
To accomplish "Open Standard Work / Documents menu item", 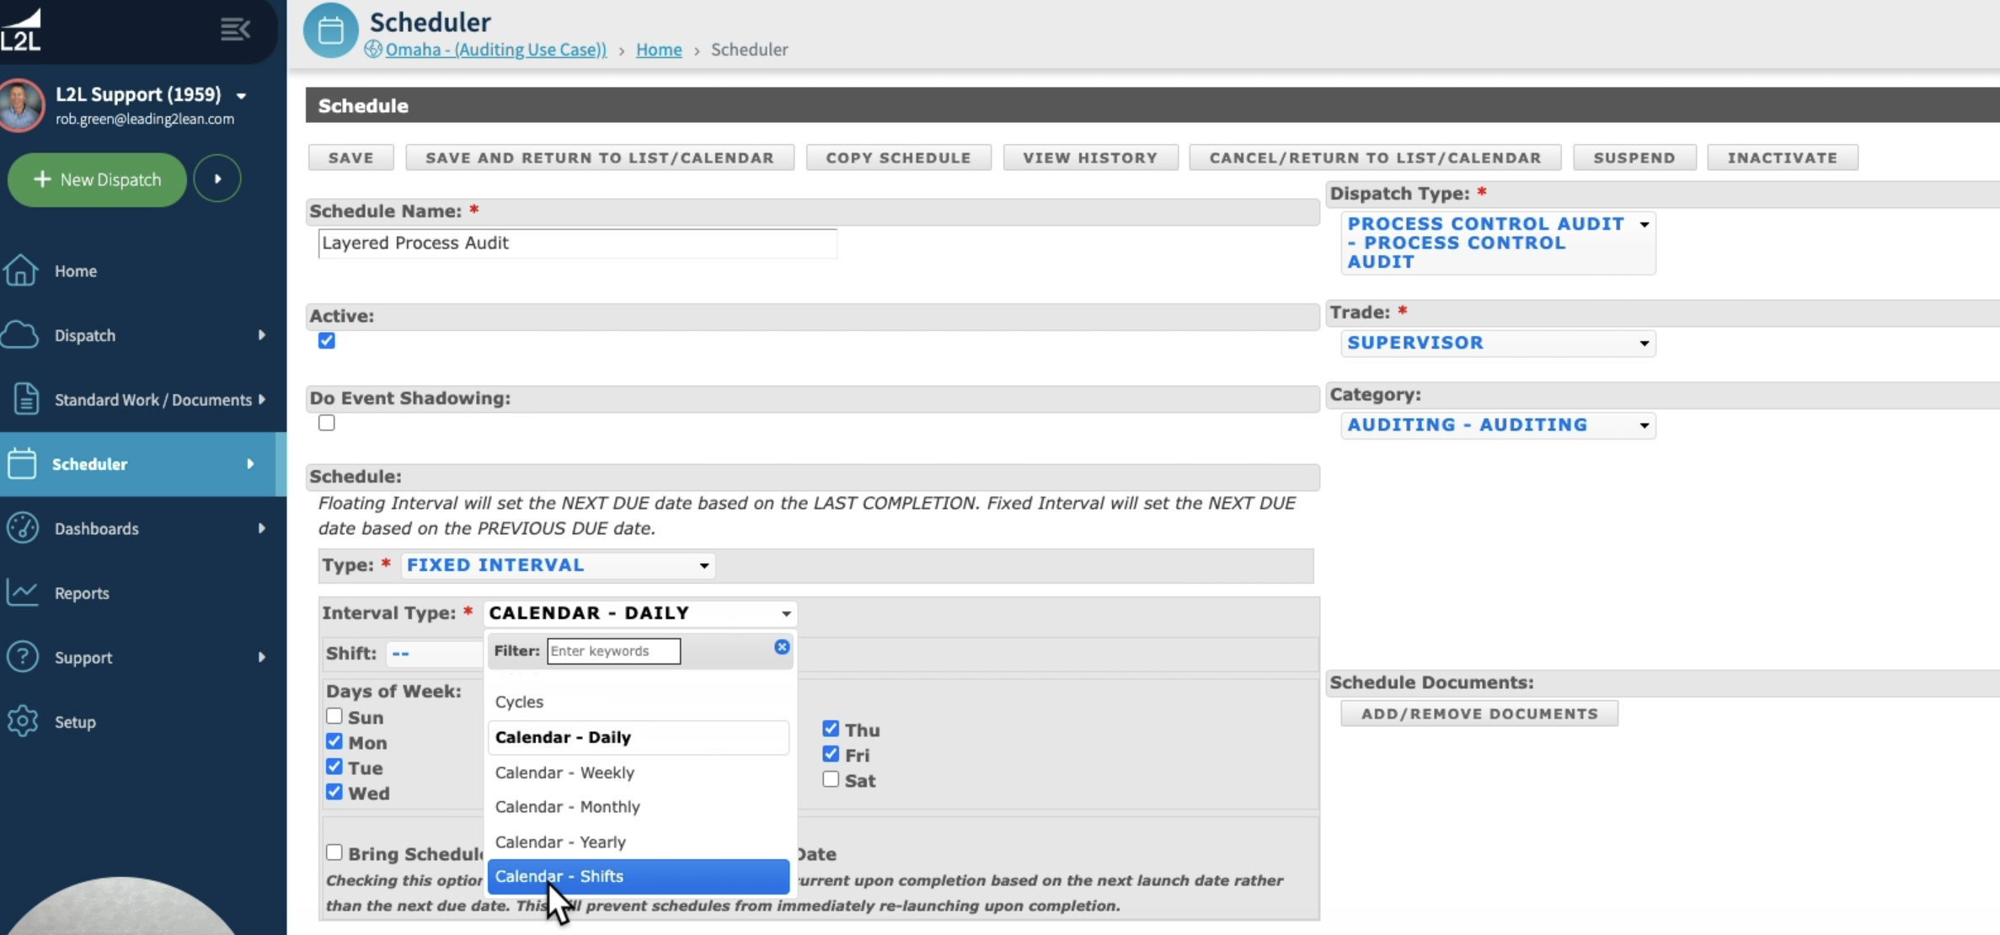I will coord(153,400).
